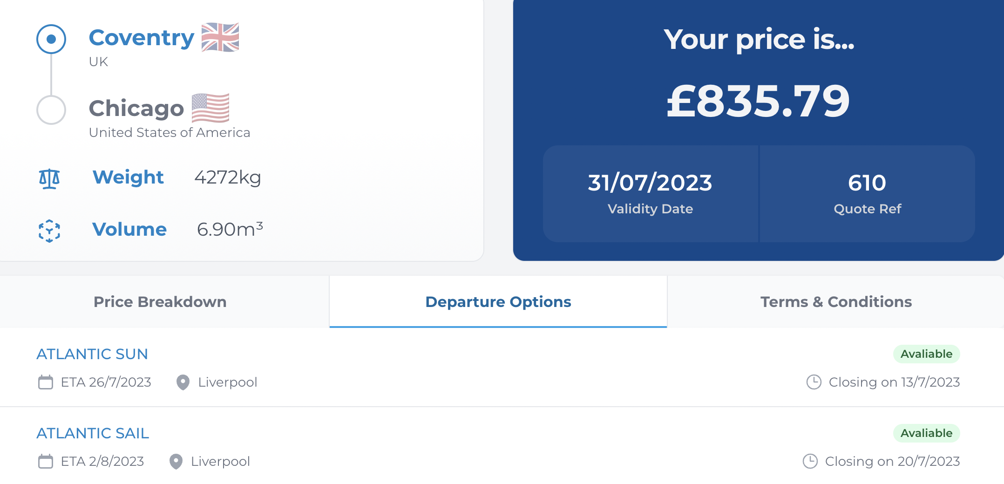Select the Coventry origin radio marker
The height and width of the screenshot is (484, 1004).
[51, 39]
